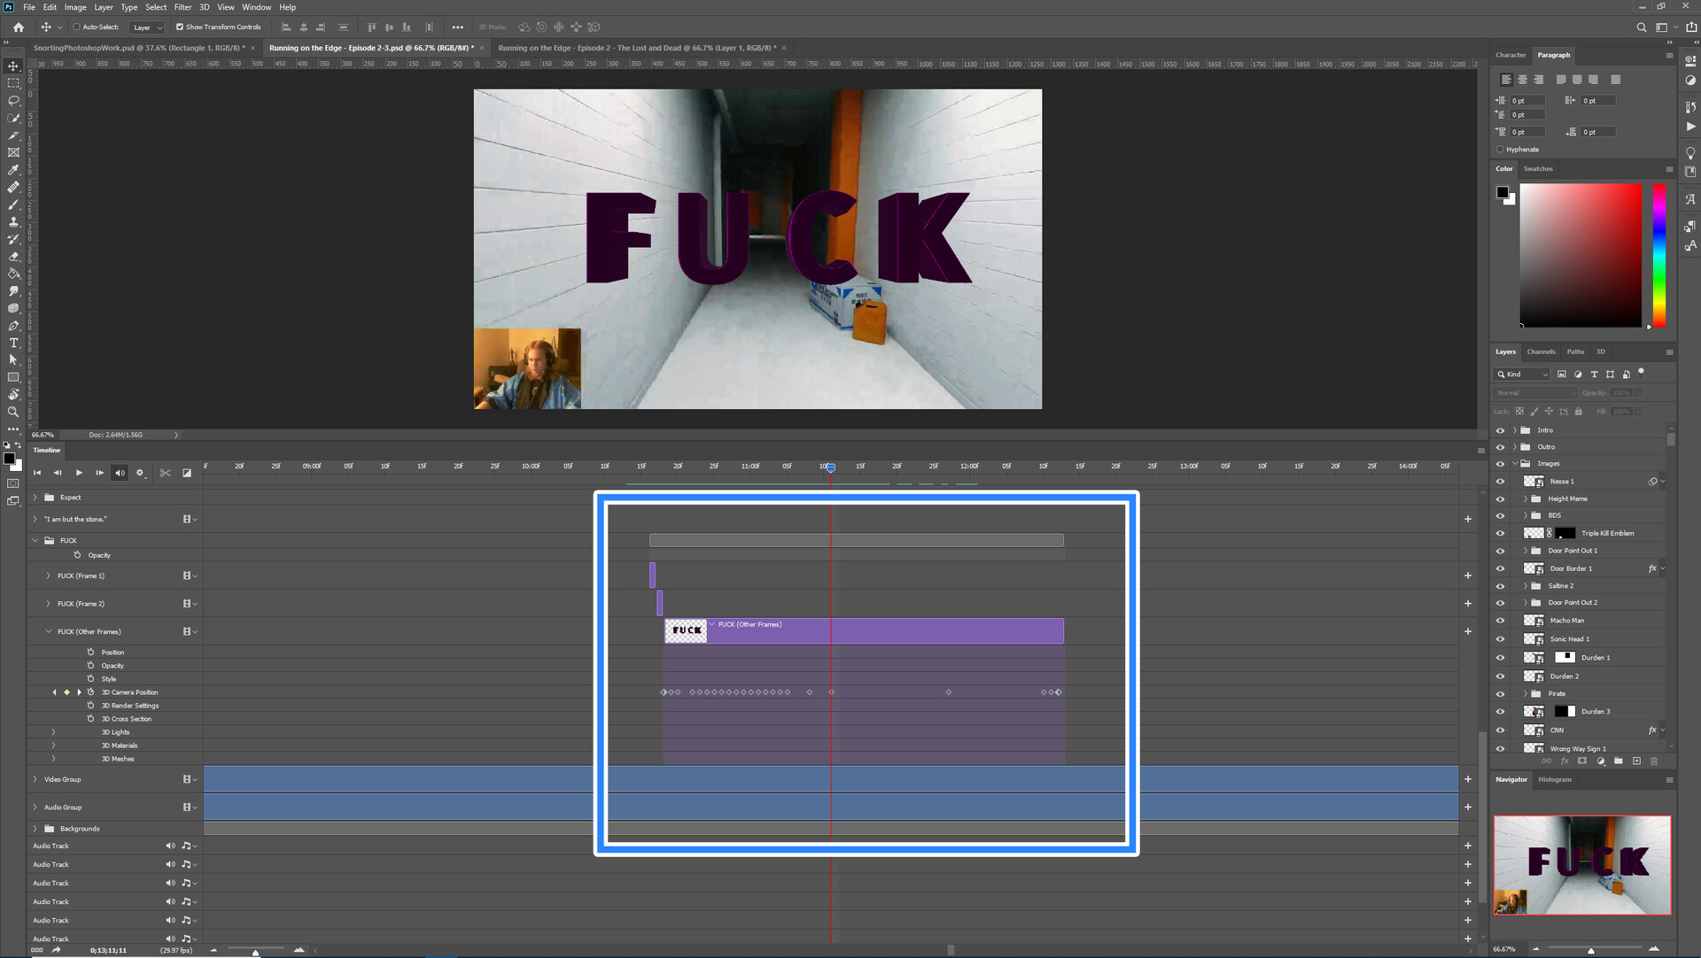
Task: Hide the Intro layer group
Action: point(1500,430)
